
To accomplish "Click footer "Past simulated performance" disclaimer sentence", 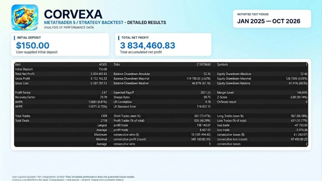I will click(100, 177).
